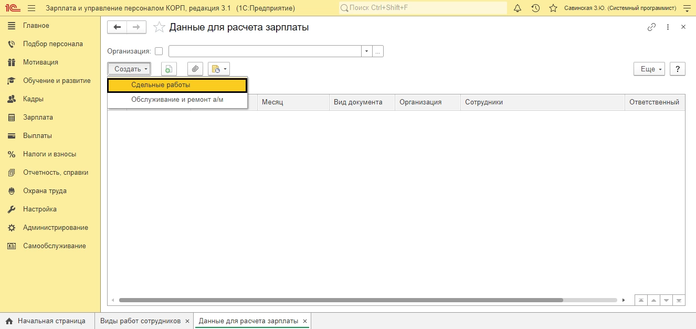Open the Создать dropdown button

pyautogui.click(x=129, y=69)
